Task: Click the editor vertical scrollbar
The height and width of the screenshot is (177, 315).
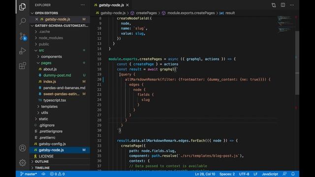Action: click(x=297, y=62)
